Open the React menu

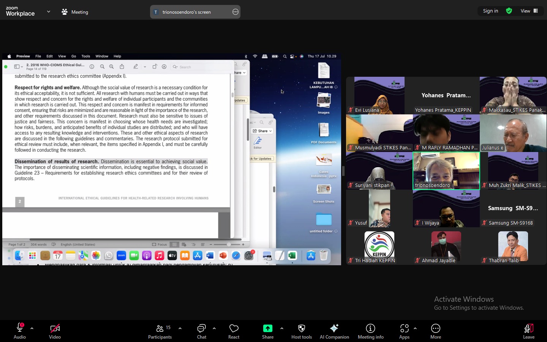234,331
